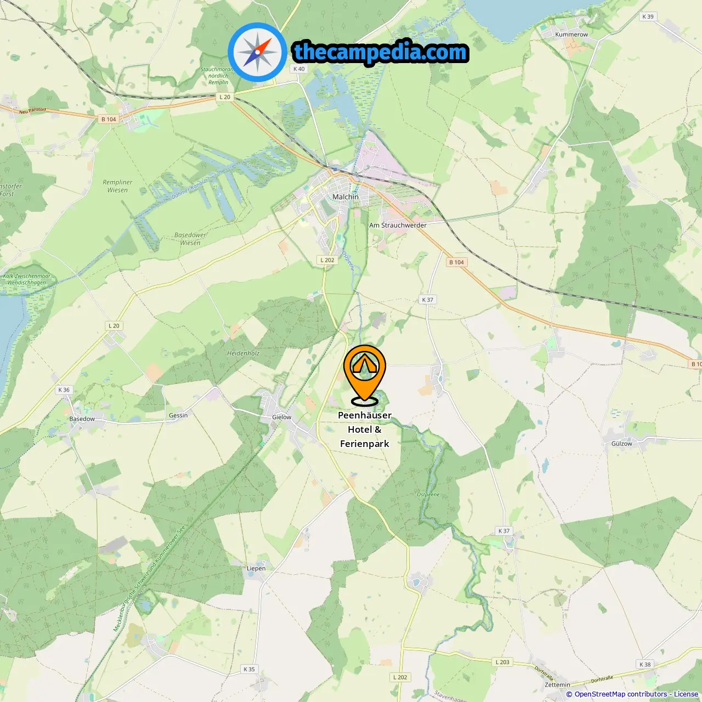
Task: Click the Gülzow village label
Action: point(622,444)
